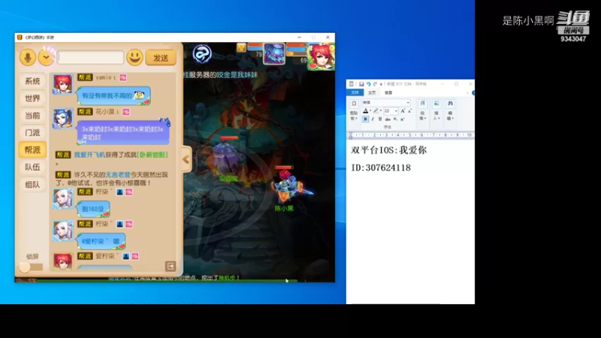Toggle the 锁屏 lock-screen switch
Screen dimensions: 601x338
(x=30, y=267)
